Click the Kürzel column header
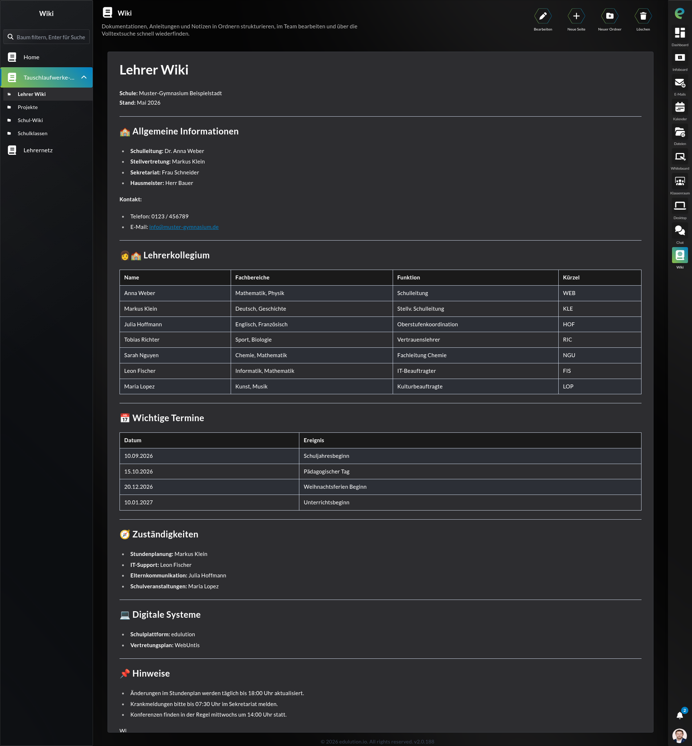Image resolution: width=692 pixels, height=746 pixels. point(599,278)
